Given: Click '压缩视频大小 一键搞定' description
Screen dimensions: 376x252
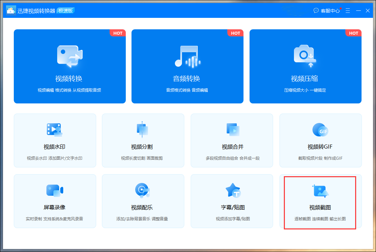Looking at the screenshot, I should click(305, 90).
